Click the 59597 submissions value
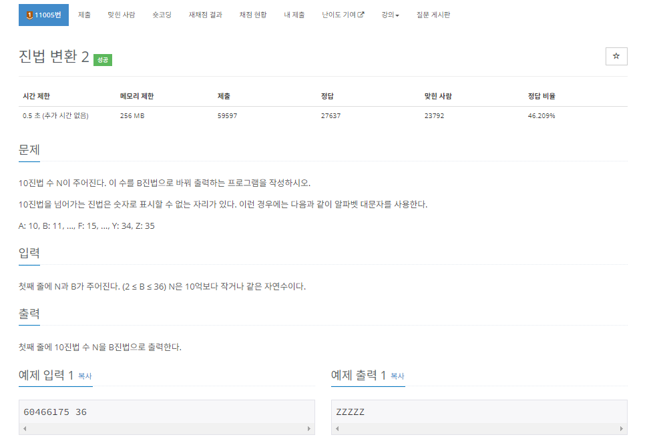 [x=227, y=115]
